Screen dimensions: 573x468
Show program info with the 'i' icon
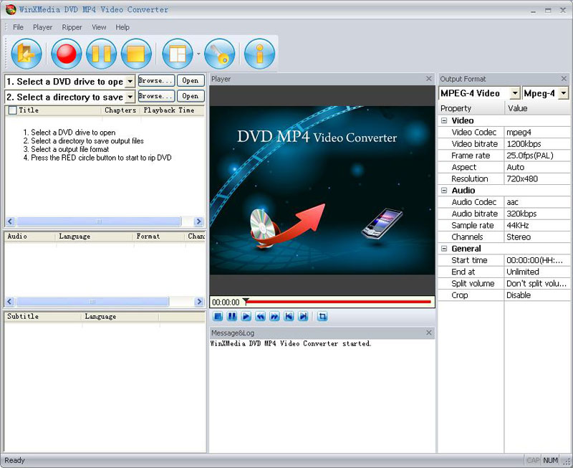pos(259,54)
